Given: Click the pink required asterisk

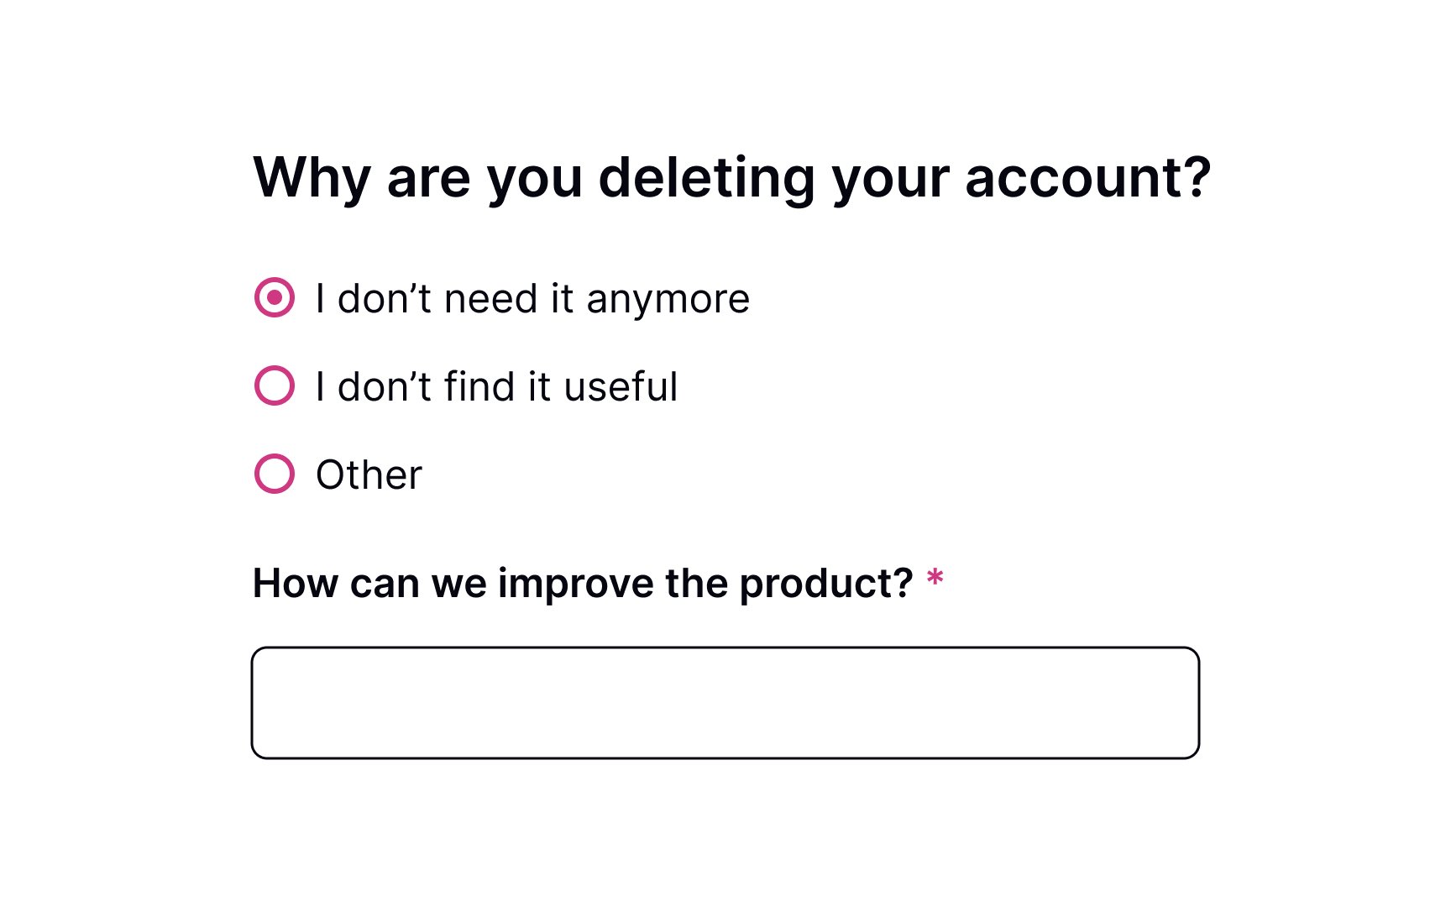Looking at the screenshot, I should pyautogui.click(x=935, y=579).
